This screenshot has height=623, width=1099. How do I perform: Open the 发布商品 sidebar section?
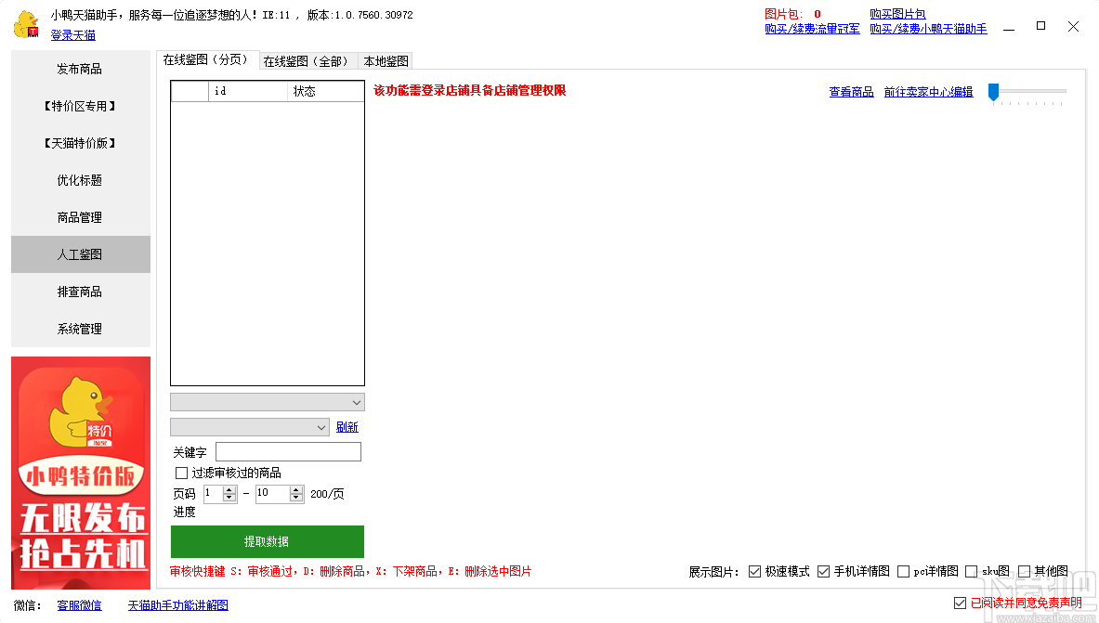80,69
